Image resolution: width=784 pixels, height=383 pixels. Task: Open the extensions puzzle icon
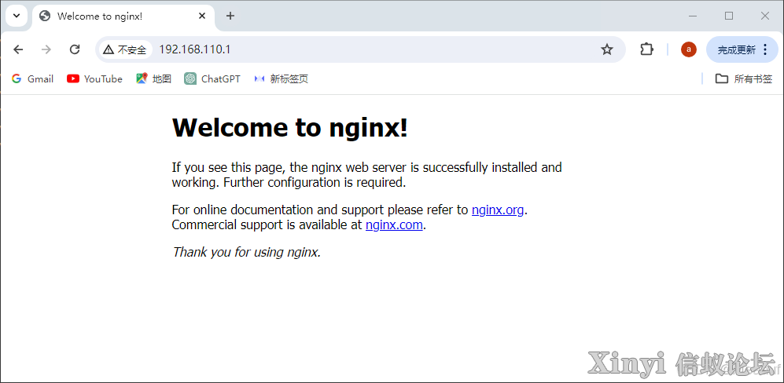click(647, 49)
